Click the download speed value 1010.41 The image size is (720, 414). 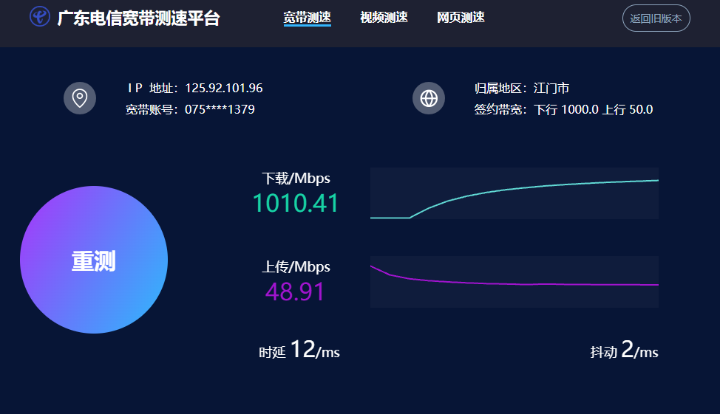coord(296,203)
